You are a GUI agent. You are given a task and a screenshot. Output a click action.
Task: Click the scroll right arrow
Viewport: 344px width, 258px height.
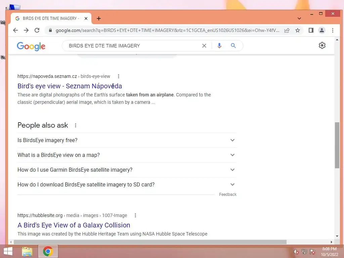(332, 242)
